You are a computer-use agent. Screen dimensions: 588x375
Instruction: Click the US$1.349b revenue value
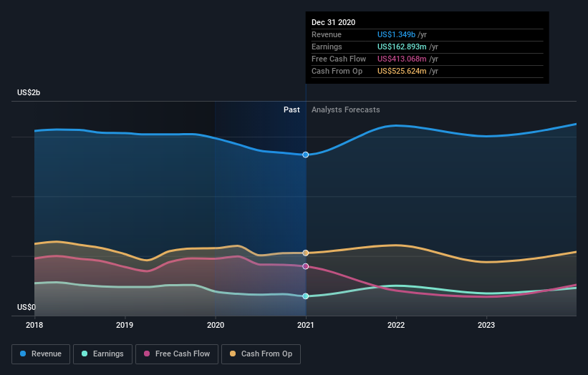pyautogui.click(x=396, y=34)
